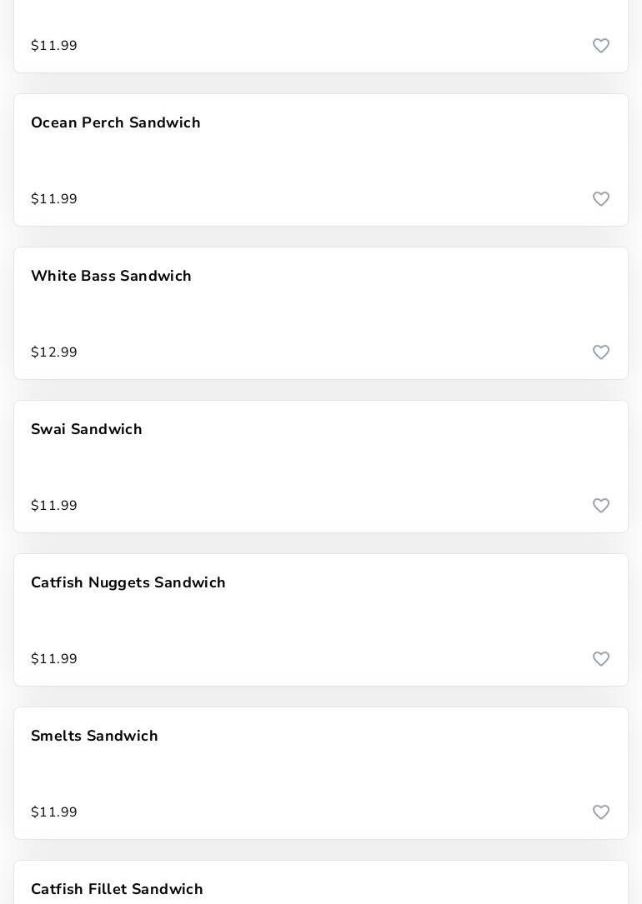Tap the heart on White Bass Sandwich
This screenshot has width=642, height=904.
(x=601, y=352)
